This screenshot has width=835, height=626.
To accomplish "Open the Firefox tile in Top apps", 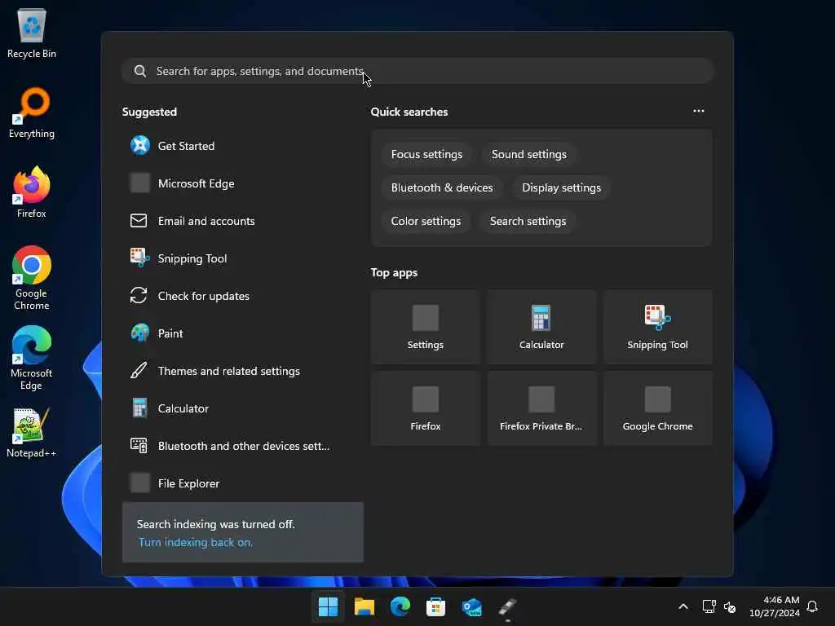I will (x=426, y=408).
